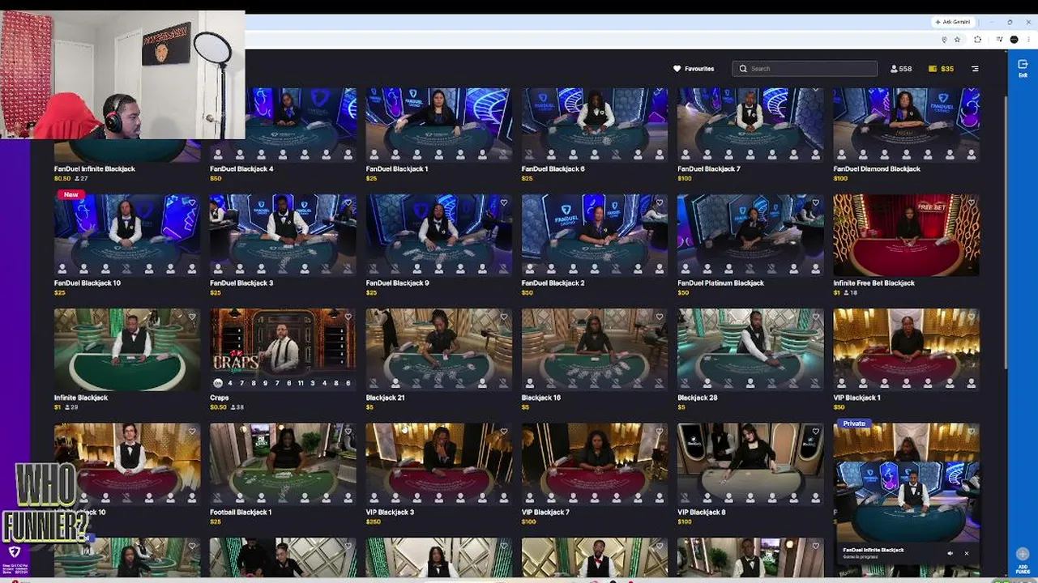This screenshot has width=1038, height=583.
Task: Toggle the heart on VIP Blackjack 7
Action: click(x=660, y=432)
